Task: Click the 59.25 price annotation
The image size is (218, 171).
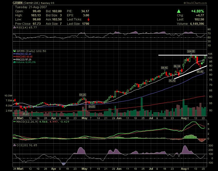Action: (x=83, y=95)
